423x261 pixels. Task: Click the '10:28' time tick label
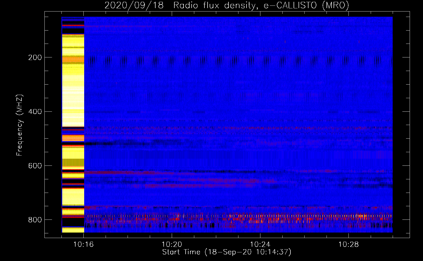(x=348, y=245)
